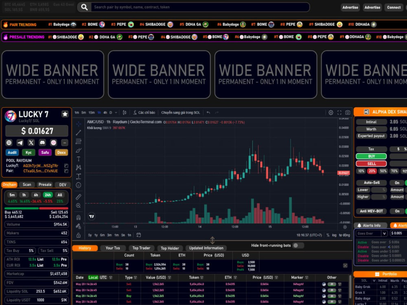Select the trend line drawing tool
Viewport: 407px width, 305px height.
click(79, 133)
